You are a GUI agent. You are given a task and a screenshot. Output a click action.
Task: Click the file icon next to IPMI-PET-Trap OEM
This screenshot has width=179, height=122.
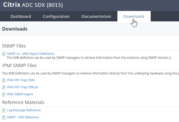click(x=4, y=80)
